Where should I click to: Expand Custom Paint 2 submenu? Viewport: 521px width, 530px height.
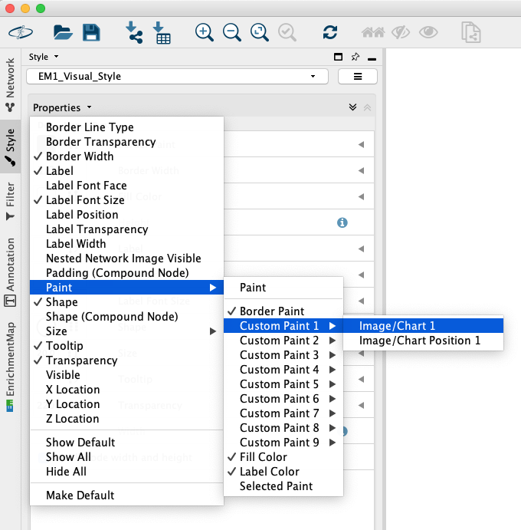pos(283,340)
